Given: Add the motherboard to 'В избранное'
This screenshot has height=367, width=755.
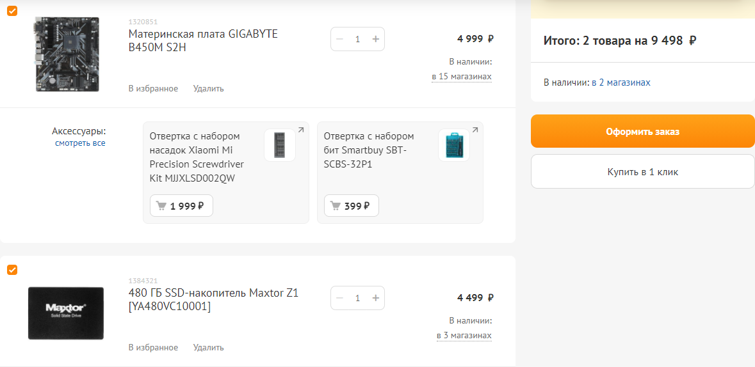Looking at the screenshot, I should [x=153, y=88].
